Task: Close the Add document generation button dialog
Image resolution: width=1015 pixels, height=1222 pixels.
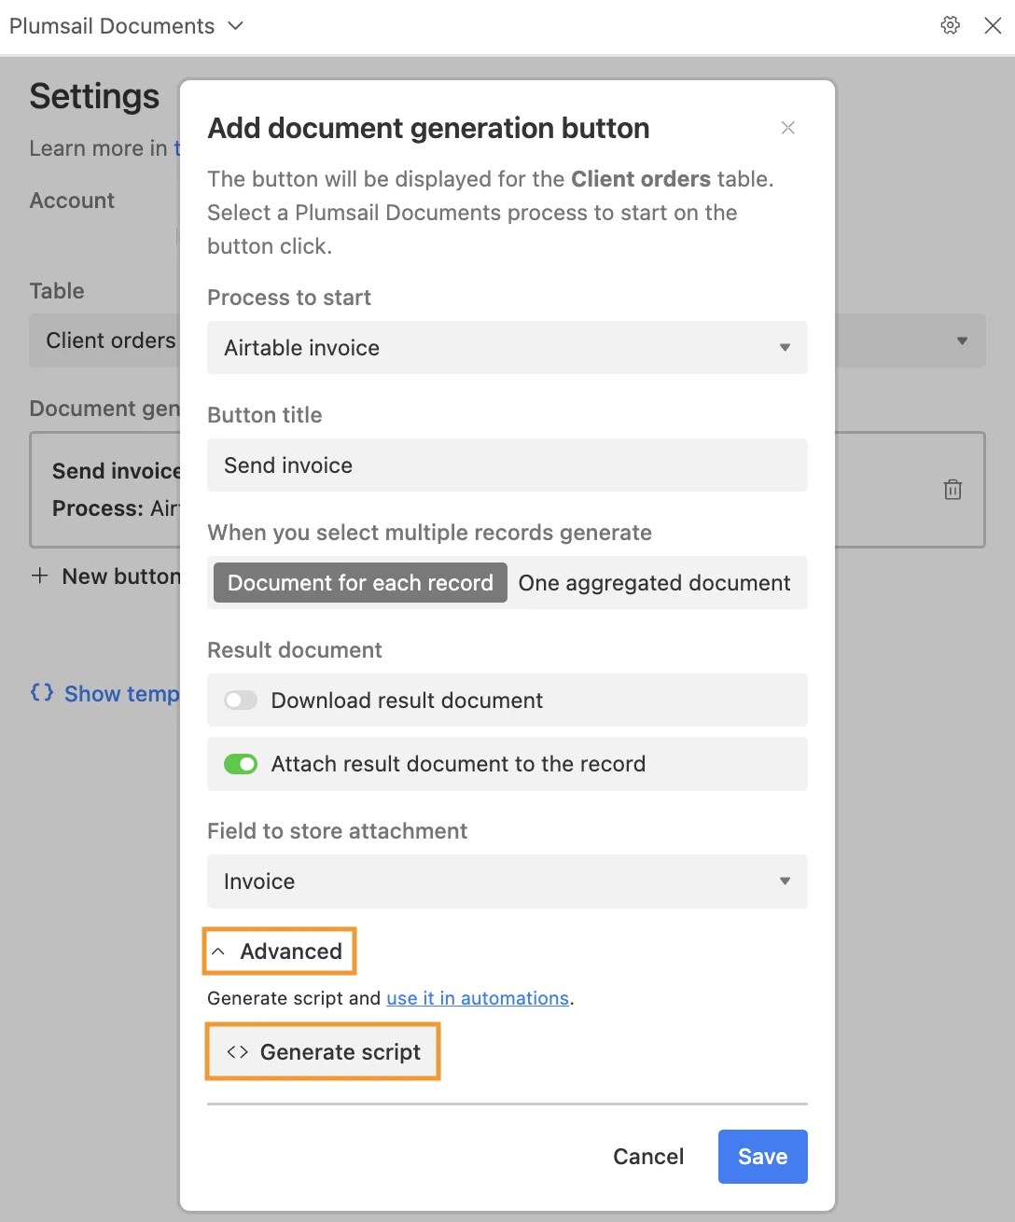Action: coord(787,128)
